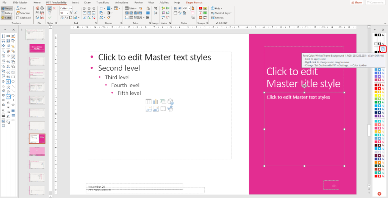
Task: Launch the Text group dialog
Action: [96, 23]
